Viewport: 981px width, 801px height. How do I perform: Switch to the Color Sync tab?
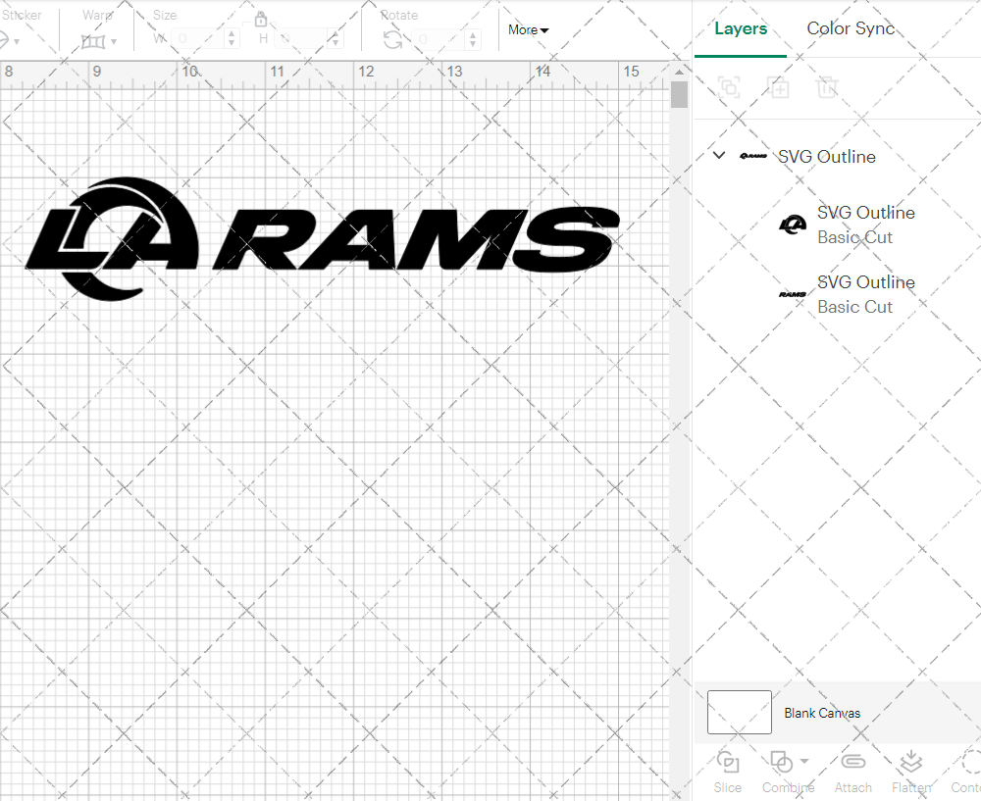coord(851,28)
